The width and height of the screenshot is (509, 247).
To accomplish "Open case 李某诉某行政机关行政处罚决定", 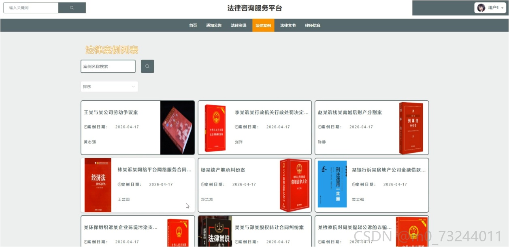I will [272, 112].
